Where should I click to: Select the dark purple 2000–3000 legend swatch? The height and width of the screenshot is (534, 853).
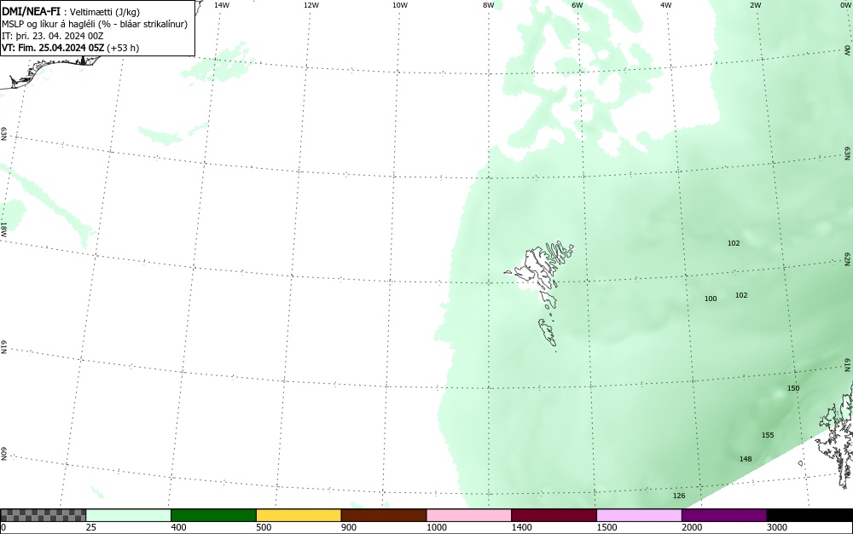click(724, 515)
